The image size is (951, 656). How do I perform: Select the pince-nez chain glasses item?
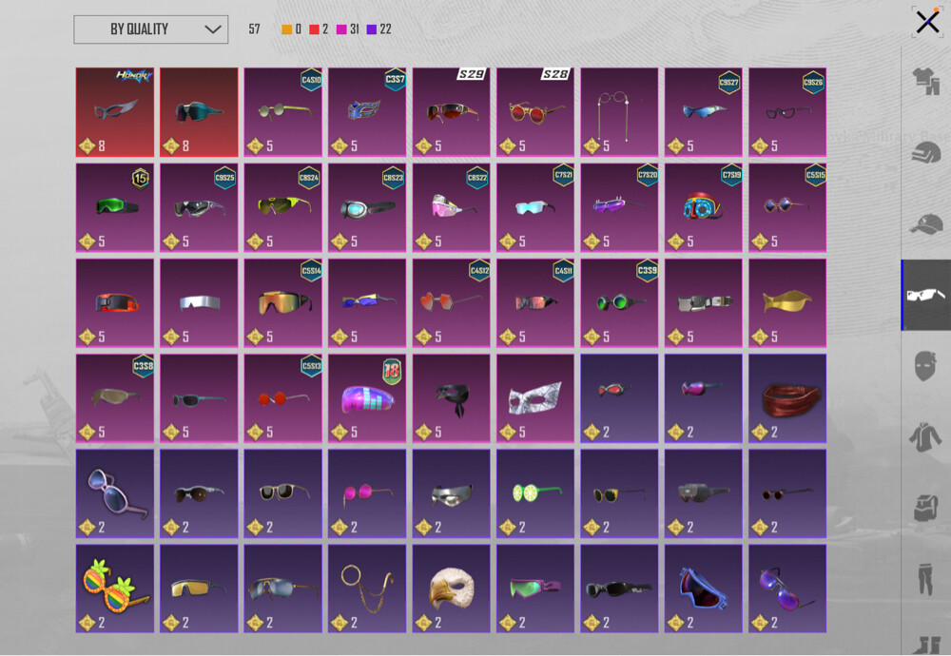[619, 112]
